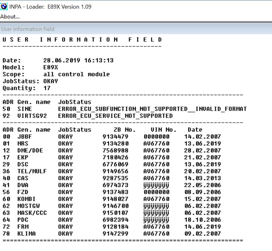This screenshot has height=251, width=272.
Task: Select the DSC module name
Action: (x=23, y=164)
